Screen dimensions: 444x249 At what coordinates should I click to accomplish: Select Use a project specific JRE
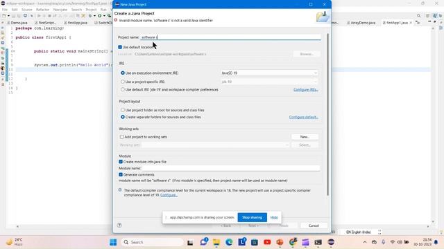123,82
